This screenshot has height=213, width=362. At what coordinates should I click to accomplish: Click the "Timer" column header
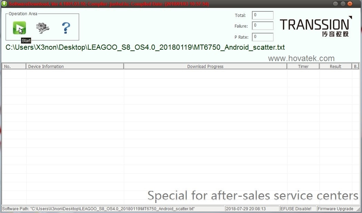click(303, 66)
